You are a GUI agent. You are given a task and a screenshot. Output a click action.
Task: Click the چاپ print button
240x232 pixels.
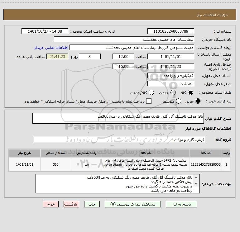pos(92,204)
